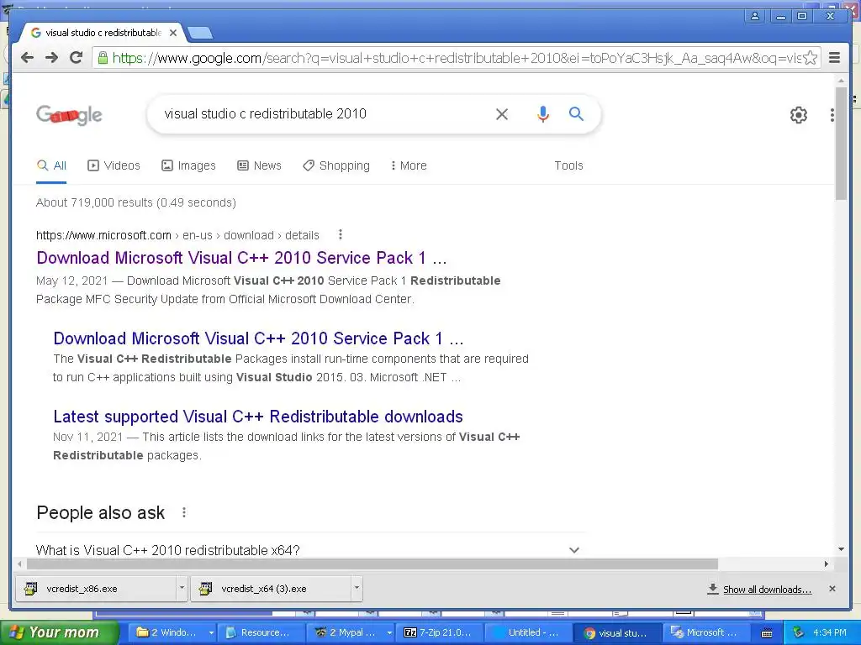This screenshot has width=861, height=645.
Task: Submit the search with the magnifier icon
Action: pyautogui.click(x=576, y=114)
